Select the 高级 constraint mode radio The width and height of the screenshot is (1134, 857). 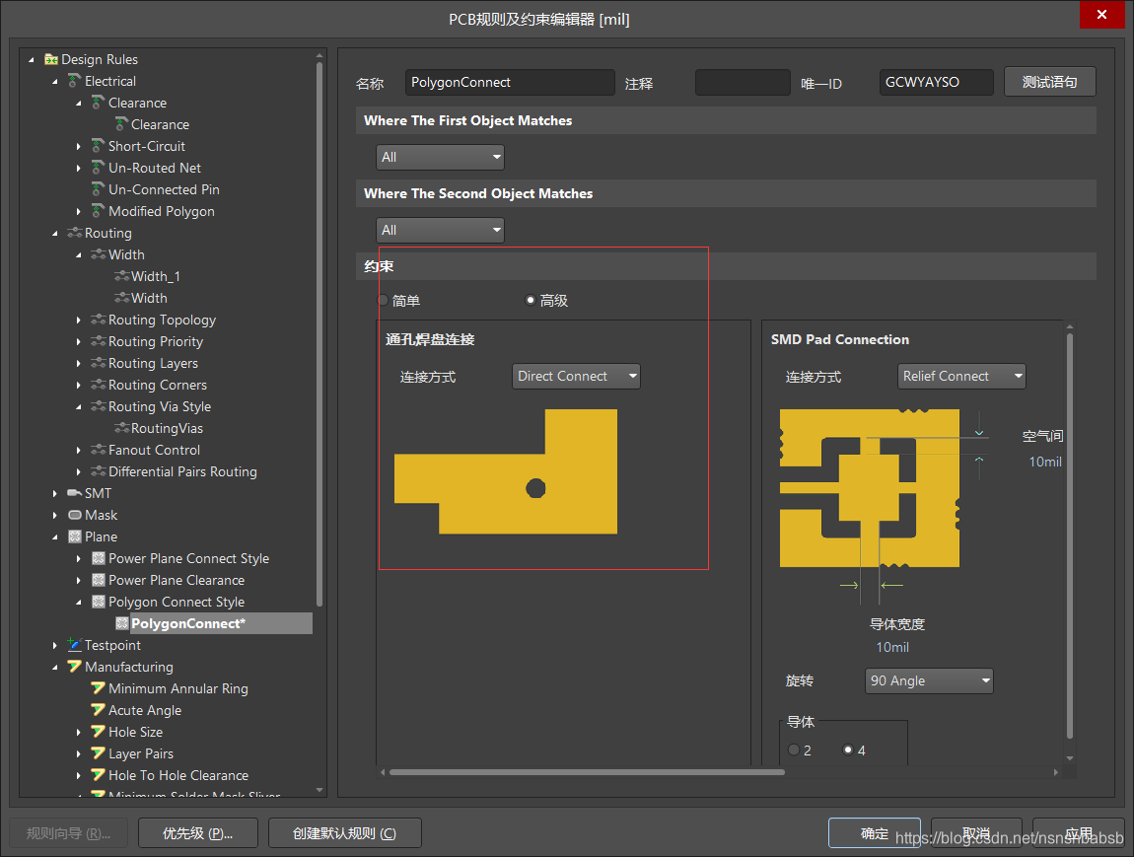click(x=531, y=300)
